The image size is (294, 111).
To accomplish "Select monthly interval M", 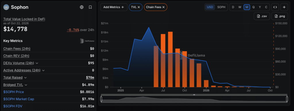I will (247, 7).
